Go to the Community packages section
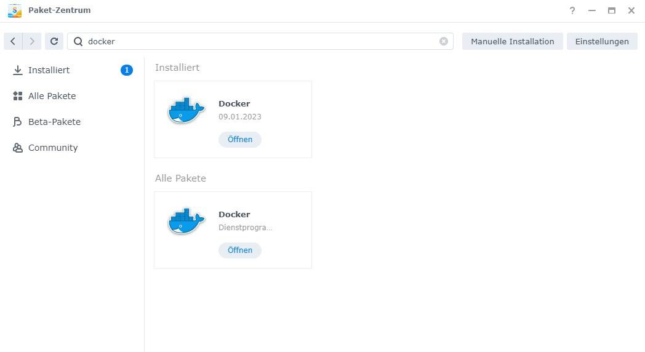The width and height of the screenshot is (645, 352). [53, 148]
